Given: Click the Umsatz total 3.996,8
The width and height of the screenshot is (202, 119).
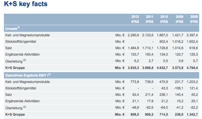Looking at the screenshot, I should (148, 68).
